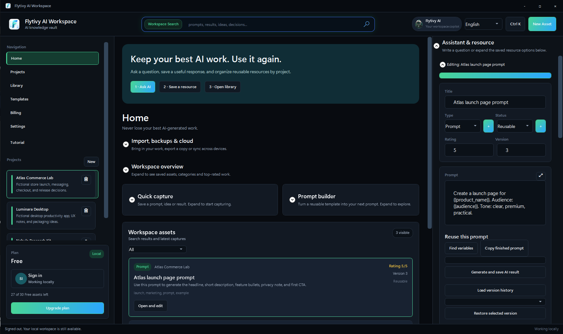Delete the Luminara Desktop project via trash icon
This screenshot has height=334, width=563.
click(86, 211)
